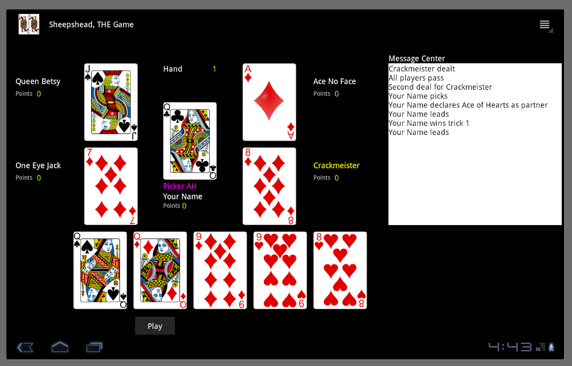Tap the Android back arrow icon
Image resolution: width=572 pixels, height=366 pixels.
click(25, 348)
